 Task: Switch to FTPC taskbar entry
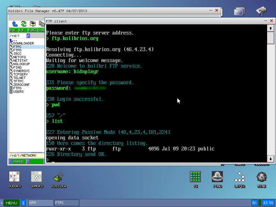[67, 203]
